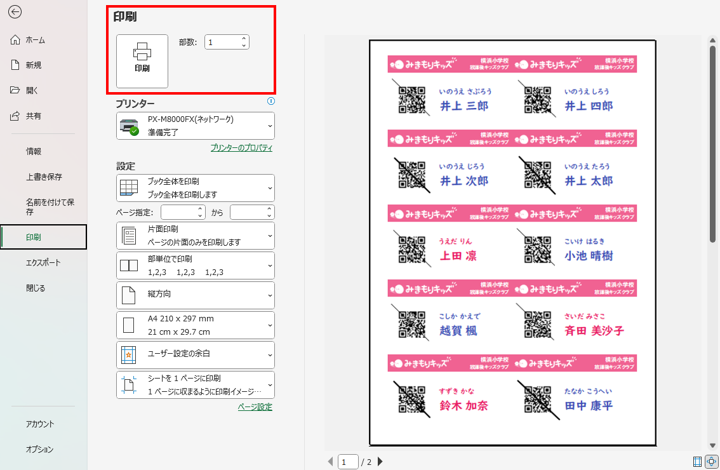Viewport: 720px width, 470px height.
Task: Toggle the show margins icon
Action: tap(697, 461)
